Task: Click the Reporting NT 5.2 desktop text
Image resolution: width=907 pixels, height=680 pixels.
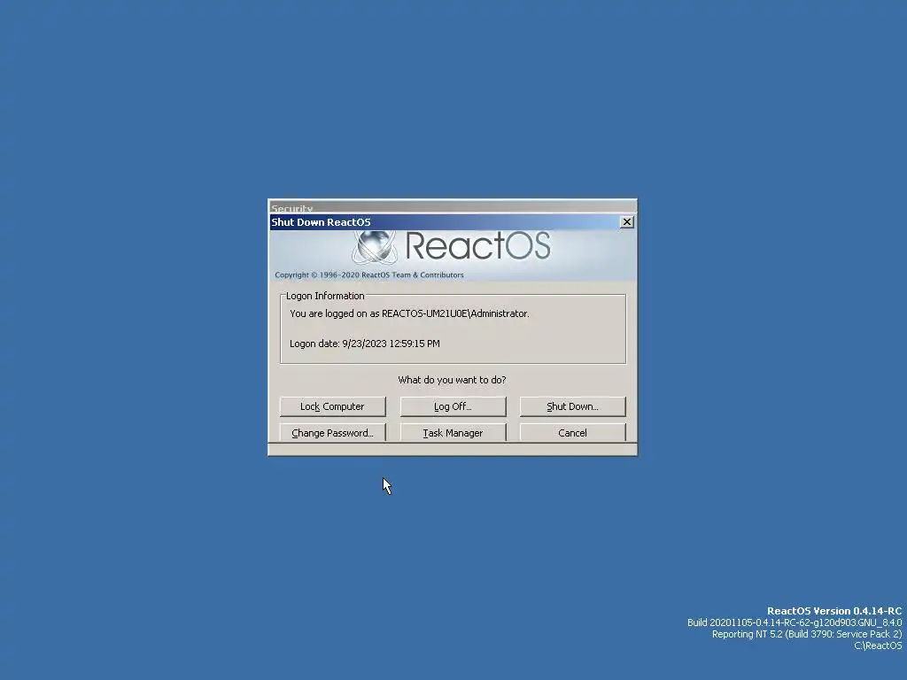Action: pos(807,634)
